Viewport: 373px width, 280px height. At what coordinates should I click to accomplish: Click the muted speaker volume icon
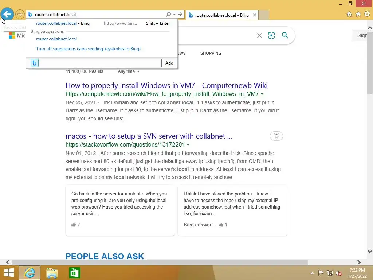pos(339,273)
